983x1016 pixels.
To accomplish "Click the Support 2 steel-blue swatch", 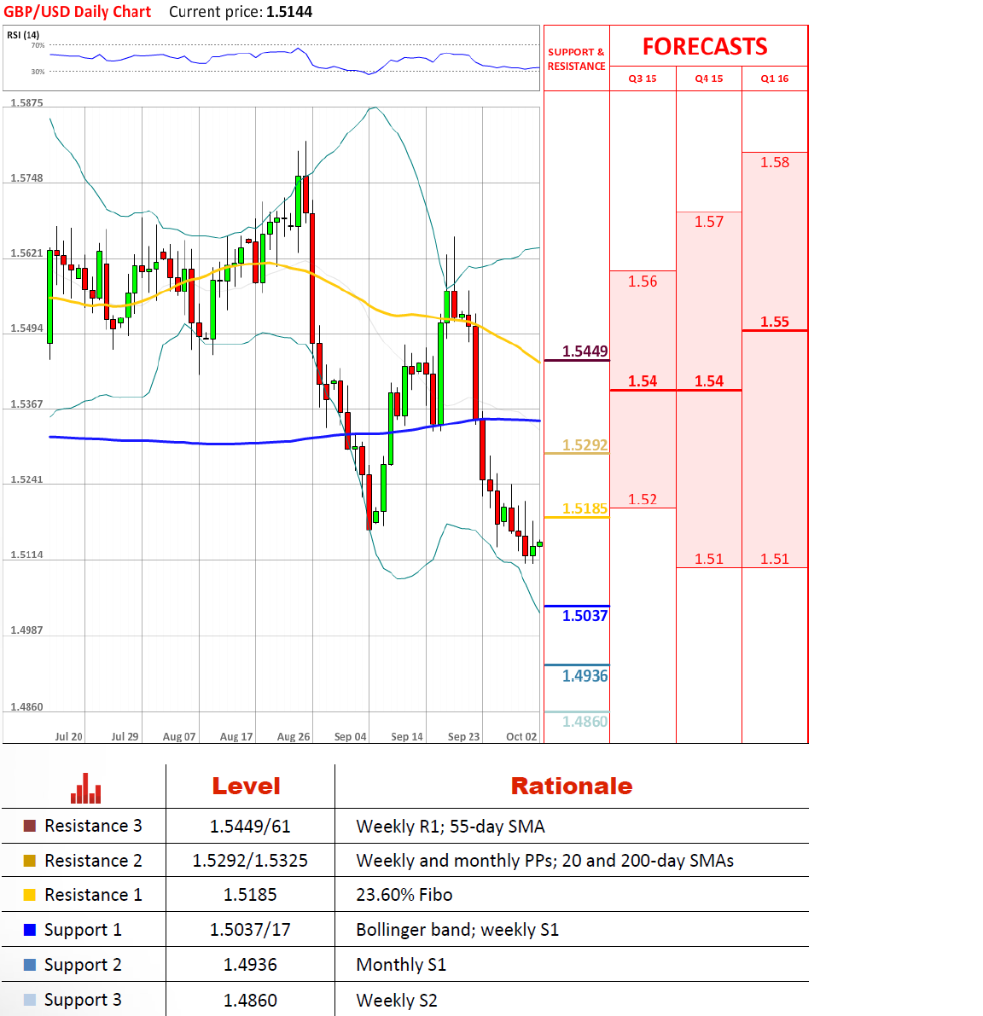I will click(x=29, y=964).
